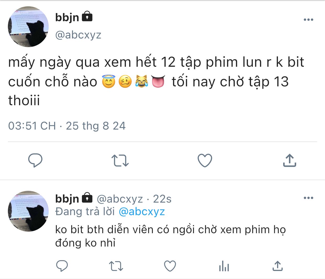
Task: Retweet the main tweet
Action: (120, 161)
